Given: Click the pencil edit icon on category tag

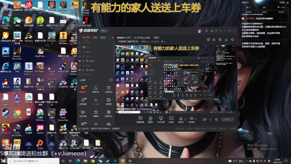Looking at the screenshot, I should pos(137,42).
